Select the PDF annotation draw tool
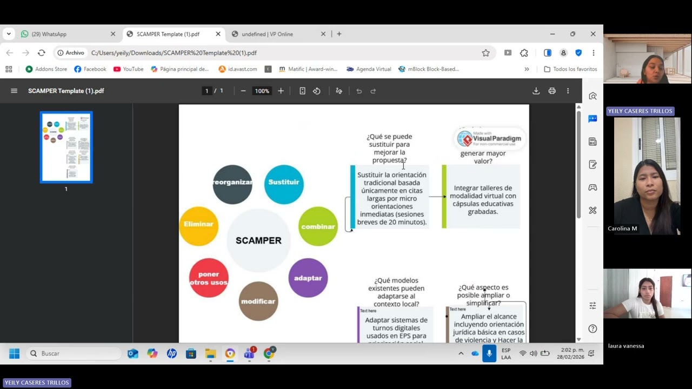This screenshot has width=692, height=389. [x=339, y=91]
